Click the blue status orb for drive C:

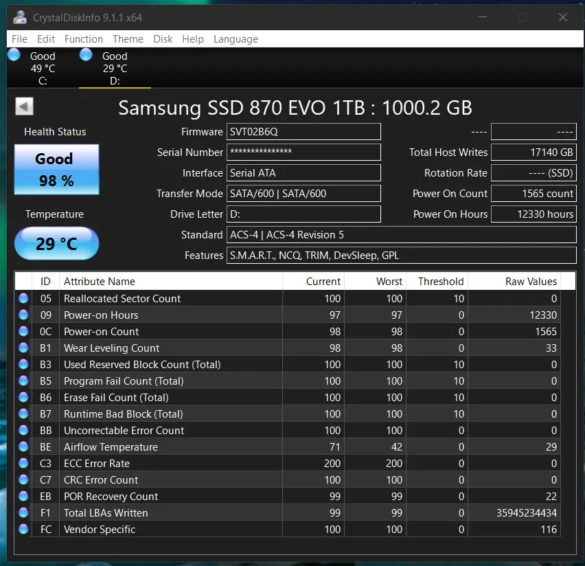pos(14,54)
